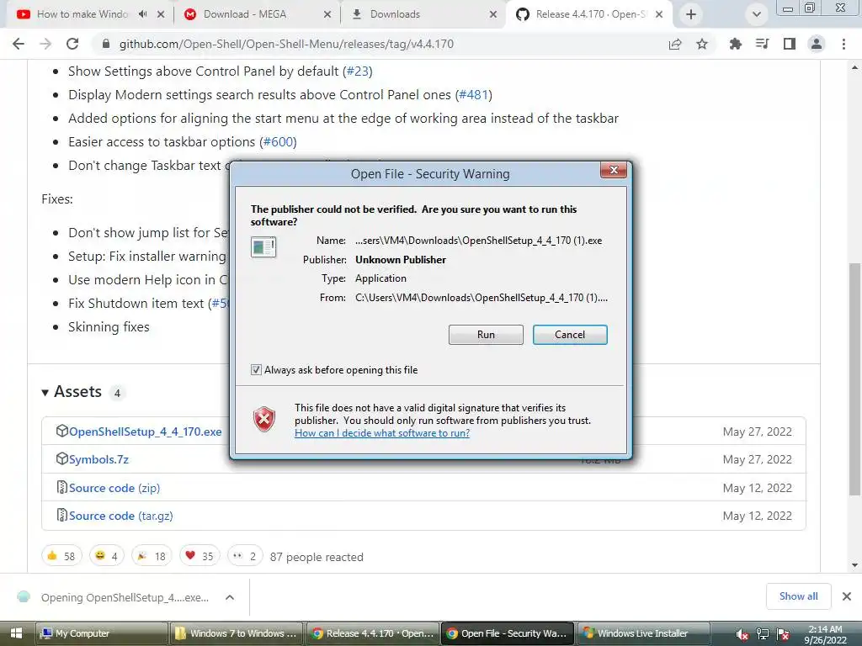Screen dimensions: 862x646
Task: Open issue link #600
Action: pyautogui.click(x=278, y=142)
